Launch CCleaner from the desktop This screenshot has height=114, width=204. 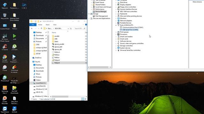(x=5, y=47)
